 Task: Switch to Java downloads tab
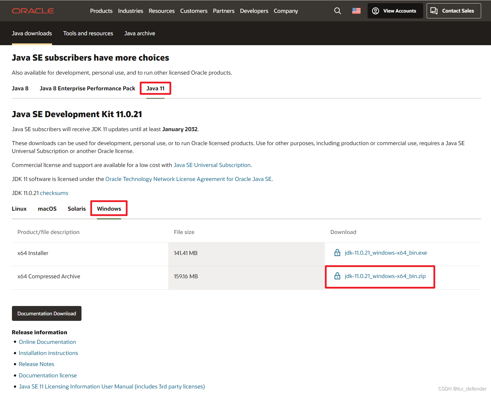click(32, 33)
